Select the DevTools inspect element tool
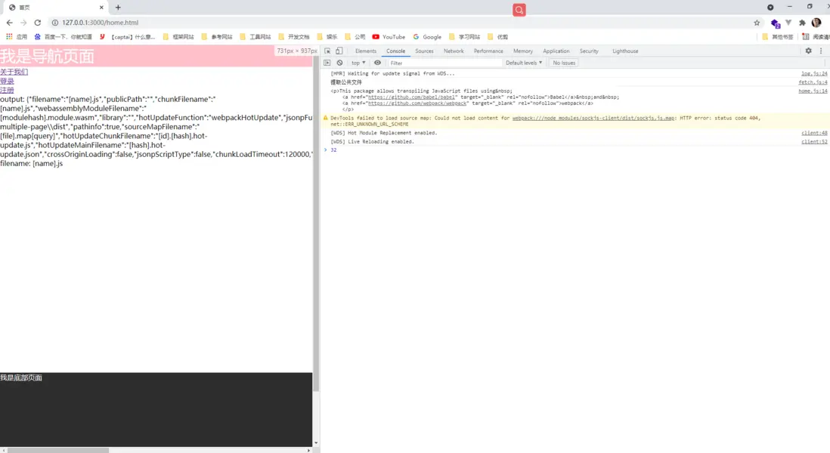The width and height of the screenshot is (830, 453). [x=327, y=51]
